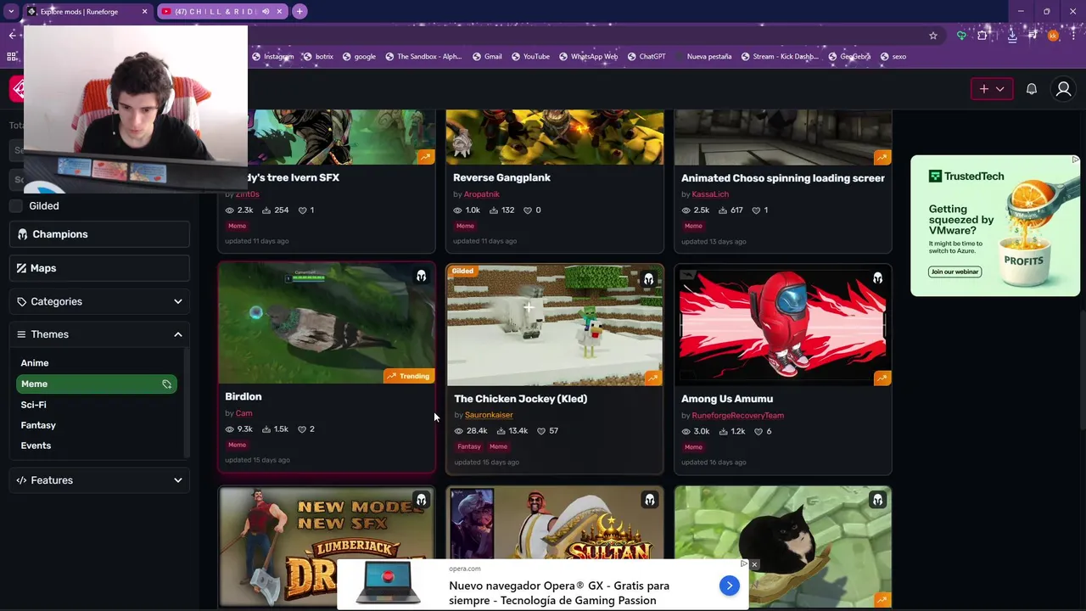Click the helmet icon on Lumberjack card
1086x611 pixels.
421,501
